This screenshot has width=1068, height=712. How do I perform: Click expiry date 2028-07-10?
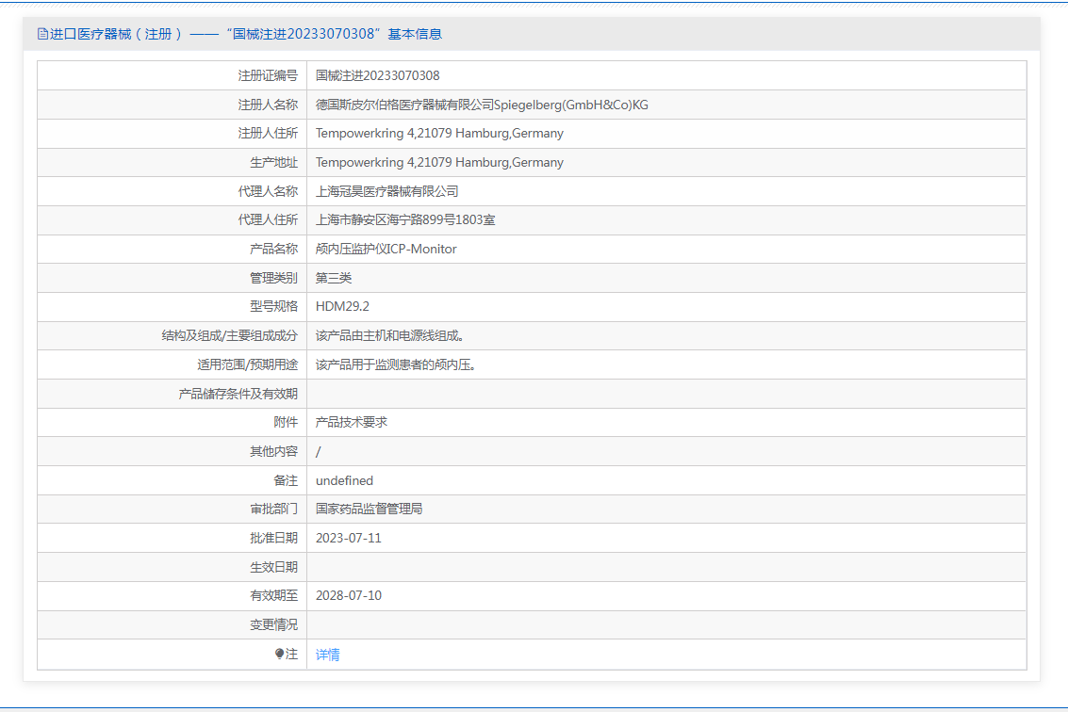(x=349, y=595)
